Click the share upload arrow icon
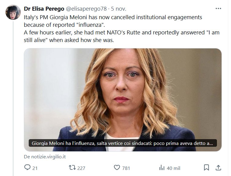This screenshot has height=176, width=231. coord(218,167)
